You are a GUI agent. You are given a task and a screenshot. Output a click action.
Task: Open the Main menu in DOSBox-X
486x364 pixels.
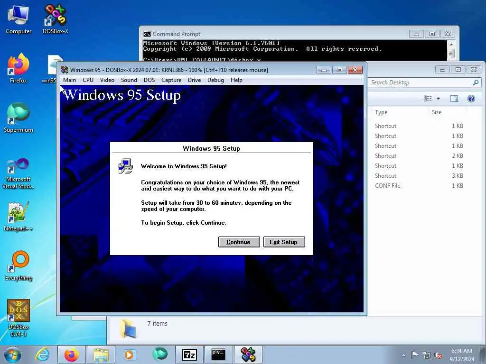(x=69, y=80)
